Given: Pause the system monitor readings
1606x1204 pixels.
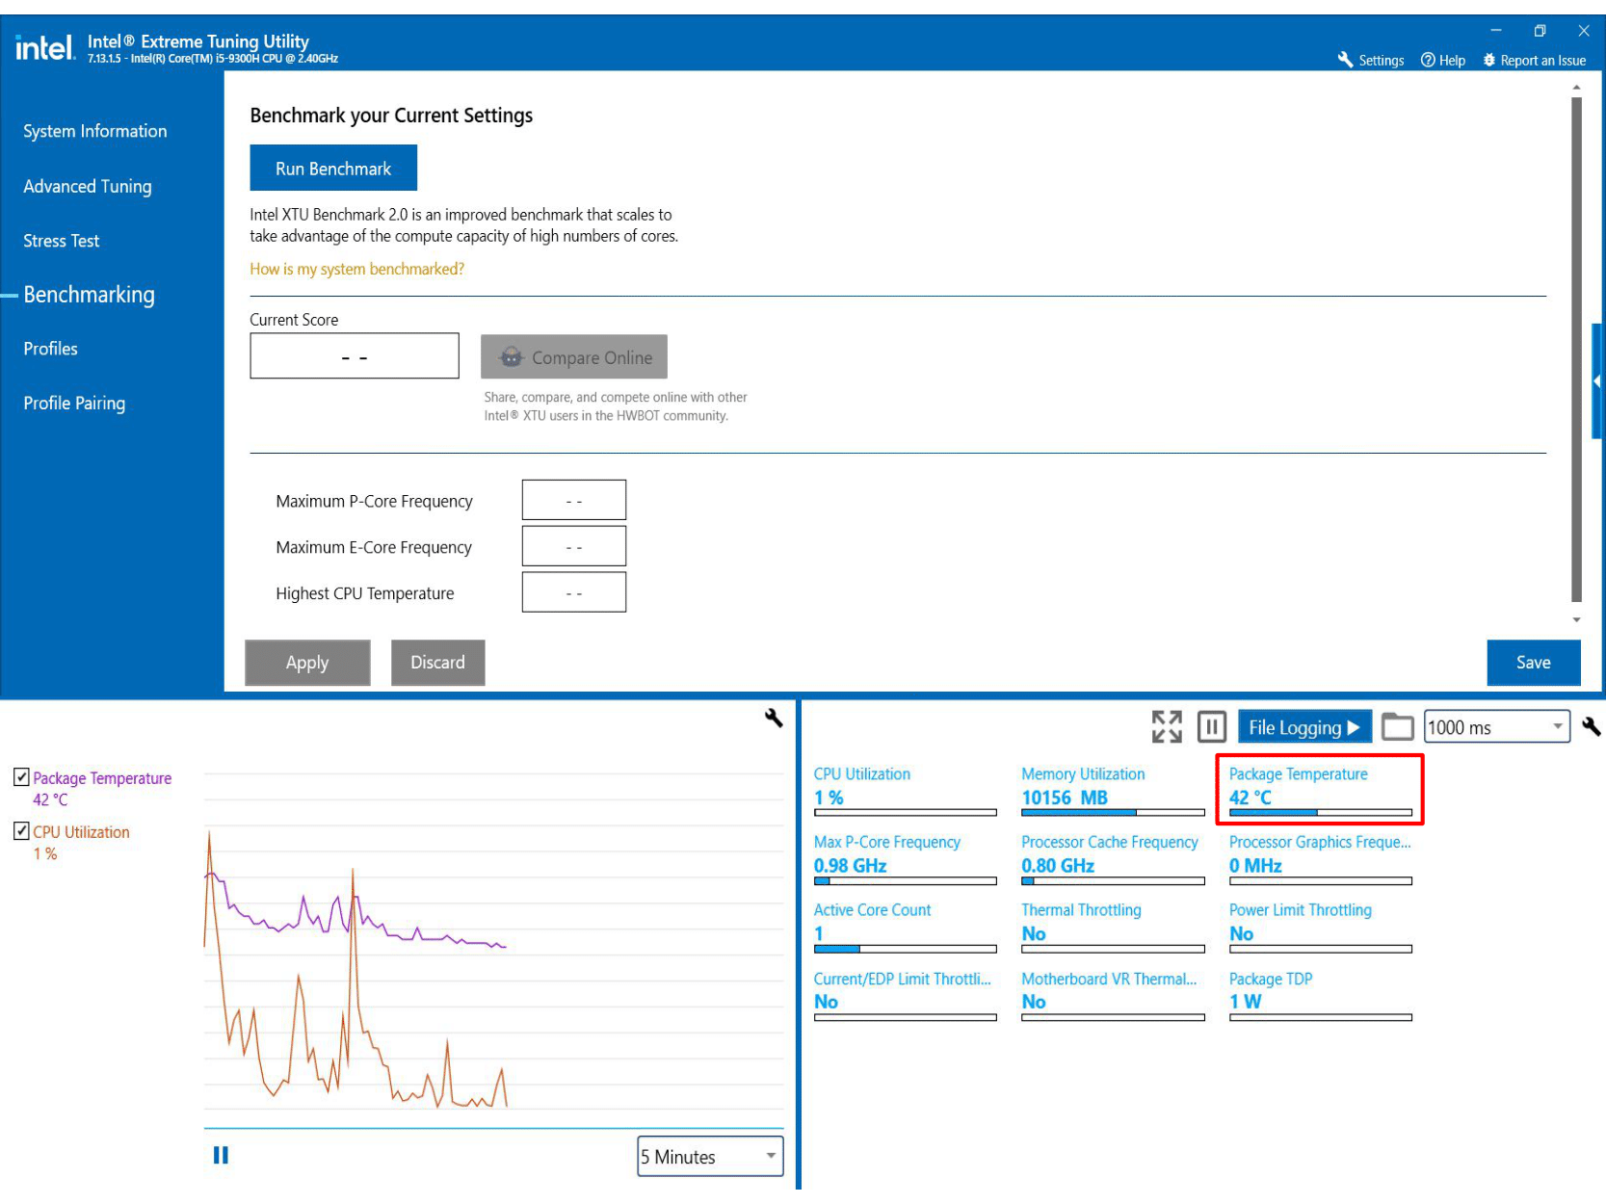Looking at the screenshot, I should [1211, 727].
